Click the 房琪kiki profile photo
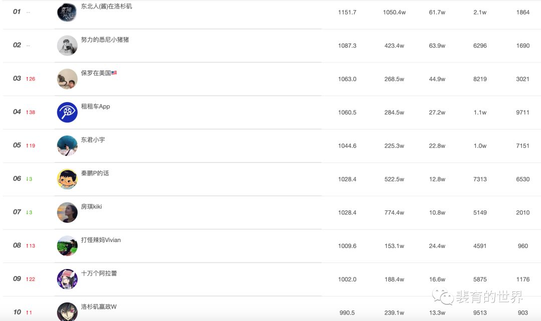The image size is (541, 321). [x=67, y=212]
